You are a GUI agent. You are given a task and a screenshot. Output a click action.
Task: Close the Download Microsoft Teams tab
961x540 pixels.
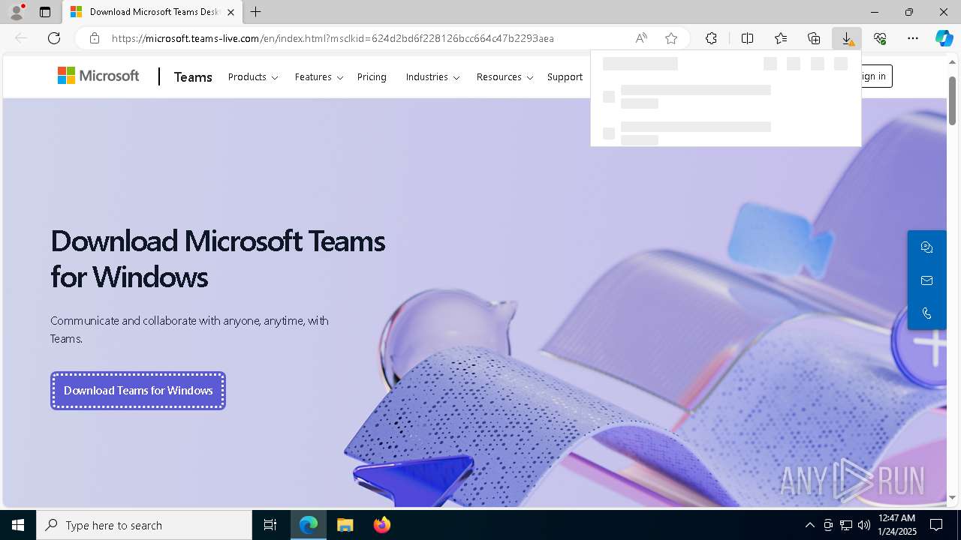(230, 12)
